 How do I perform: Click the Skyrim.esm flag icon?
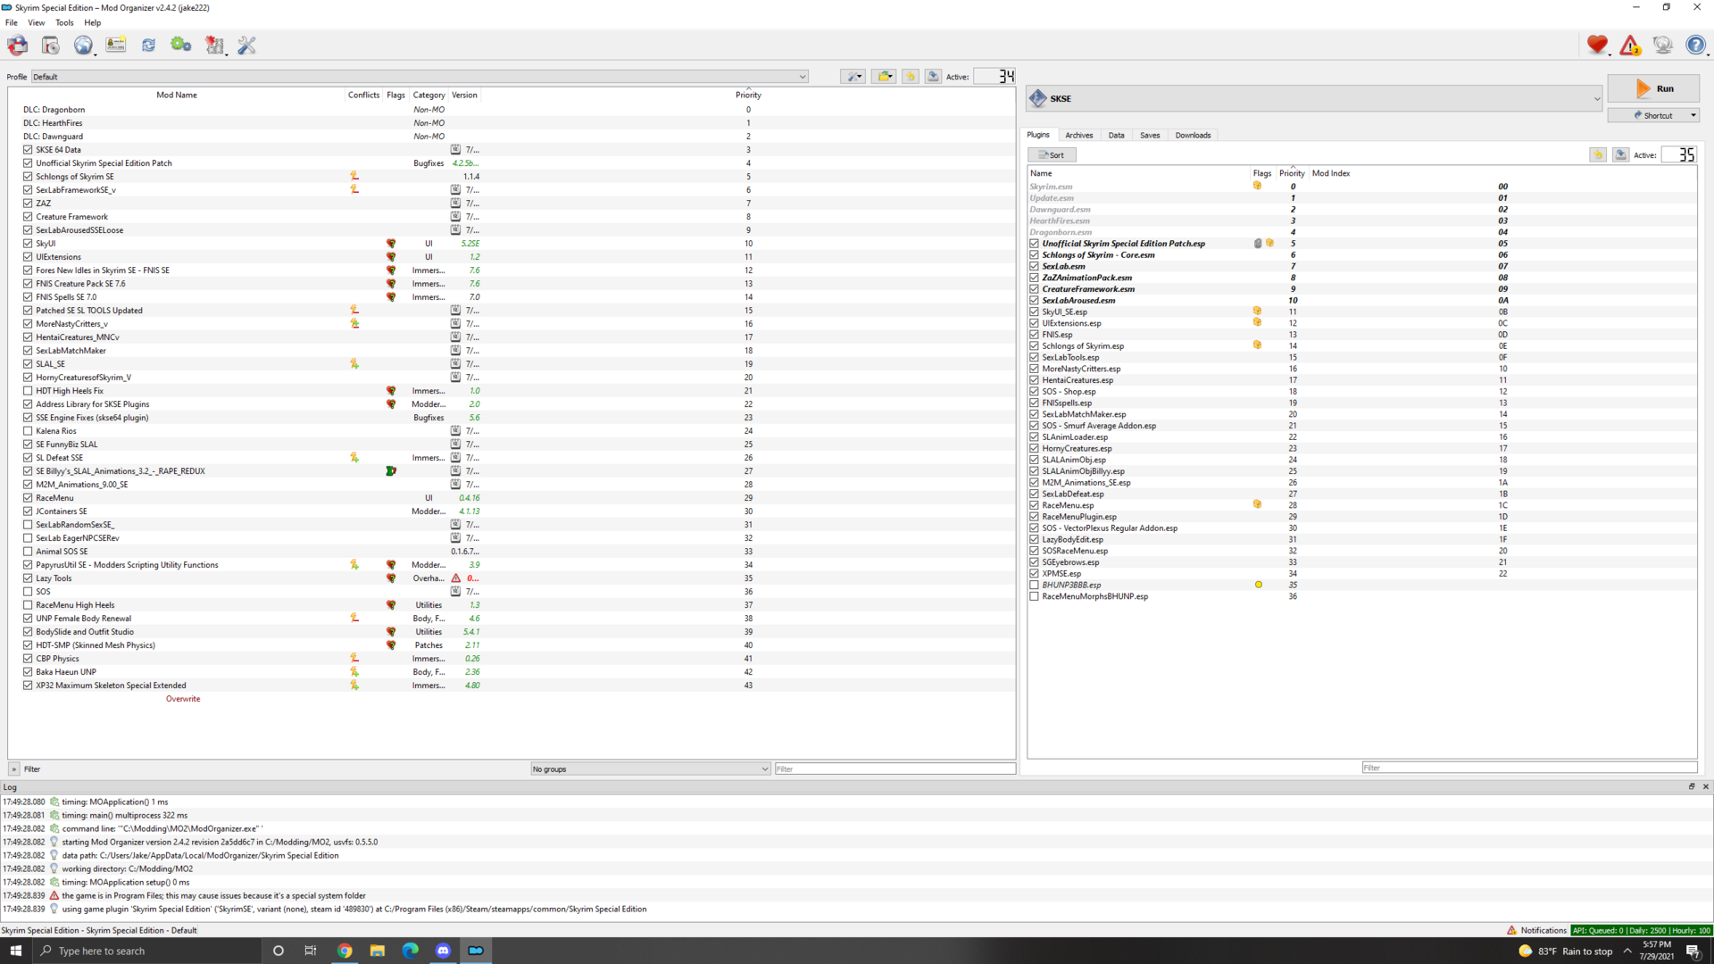[x=1258, y=187]
